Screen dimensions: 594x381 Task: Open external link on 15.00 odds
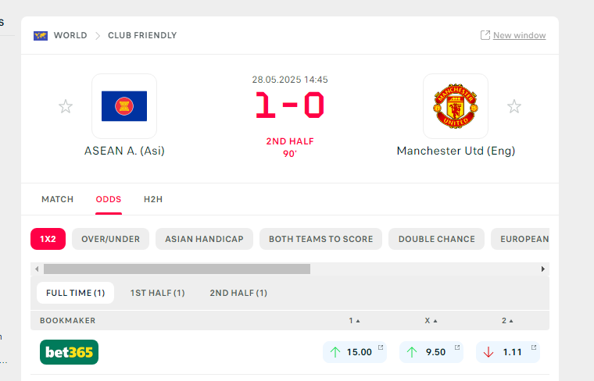point(381,347)
